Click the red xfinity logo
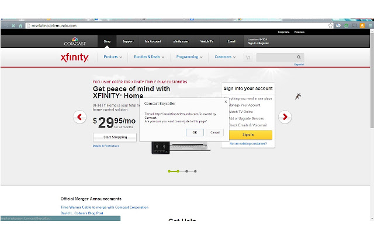This screenshot has width=374, height=233. [74, 57]
